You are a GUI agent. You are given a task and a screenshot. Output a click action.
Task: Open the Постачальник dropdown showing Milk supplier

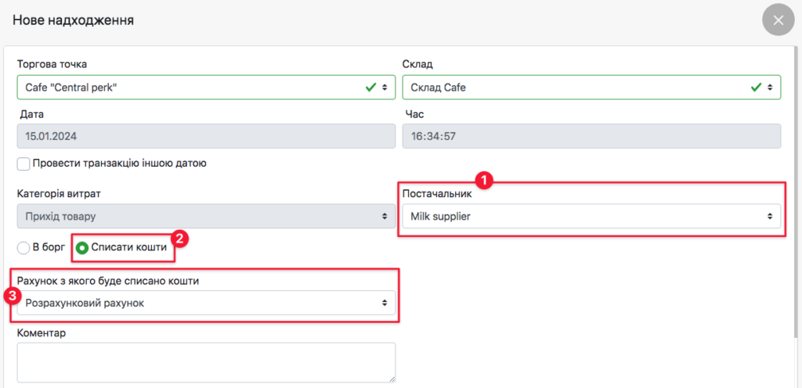point(591,216)
